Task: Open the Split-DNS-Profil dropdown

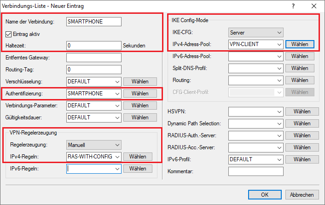Action: 255,68
